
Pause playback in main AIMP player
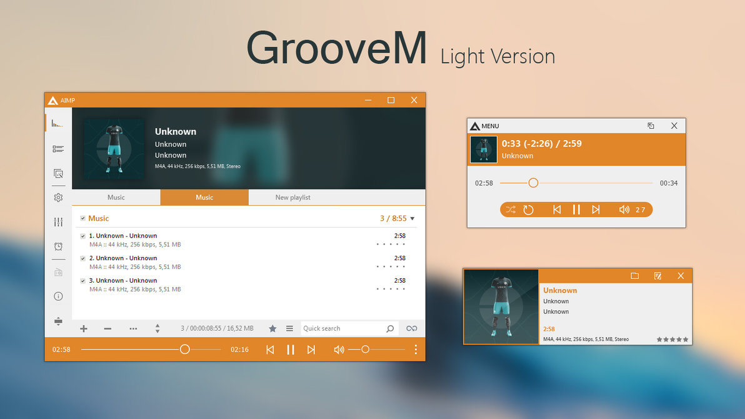click(x=290, y=350)
